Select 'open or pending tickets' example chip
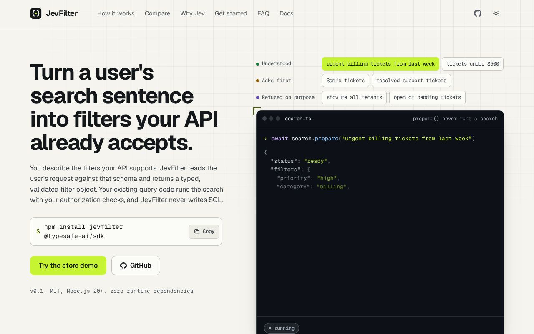Screen dimensions: 534x334 point(427,97)
